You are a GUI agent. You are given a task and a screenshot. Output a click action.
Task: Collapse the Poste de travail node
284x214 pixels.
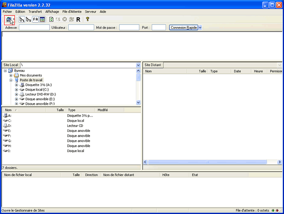pyautogui.click(x=11, y=80)
